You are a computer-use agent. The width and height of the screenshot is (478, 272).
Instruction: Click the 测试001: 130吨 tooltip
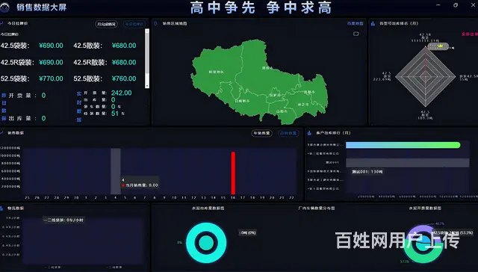click(367, 172)
